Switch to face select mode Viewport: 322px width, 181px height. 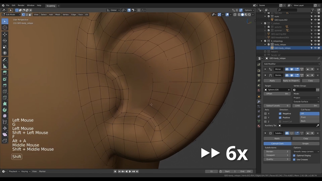point(30,15)
